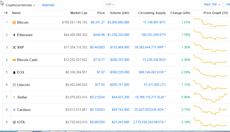Open the Cryptocurrencies dropdown tab

[x=20, y=5]
